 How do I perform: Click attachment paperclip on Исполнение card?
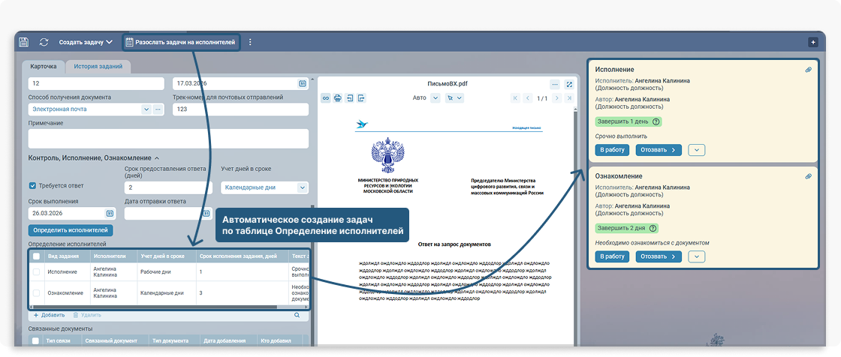[808, 70]
